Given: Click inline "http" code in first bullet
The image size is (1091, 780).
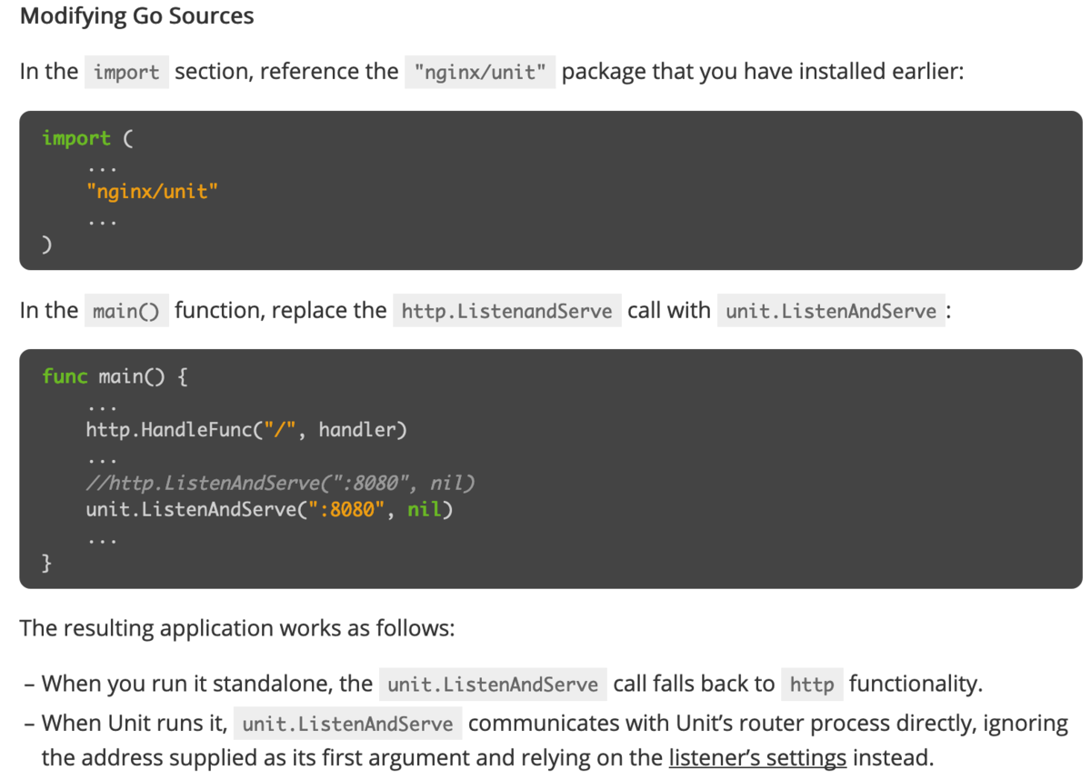Looking at the screenshot, I should pos(812,685).
